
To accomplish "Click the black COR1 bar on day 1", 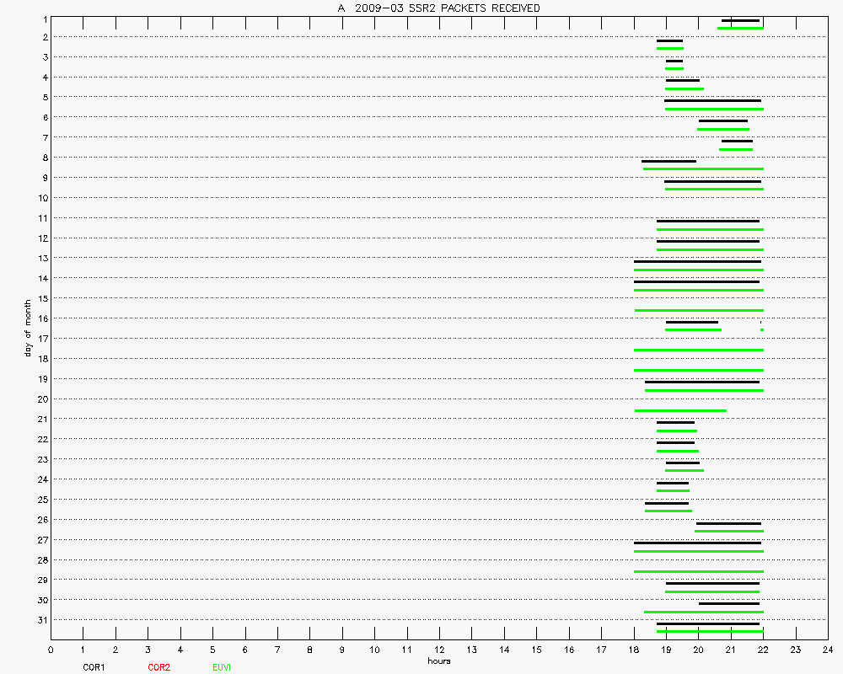I will (x=740, y=20).
